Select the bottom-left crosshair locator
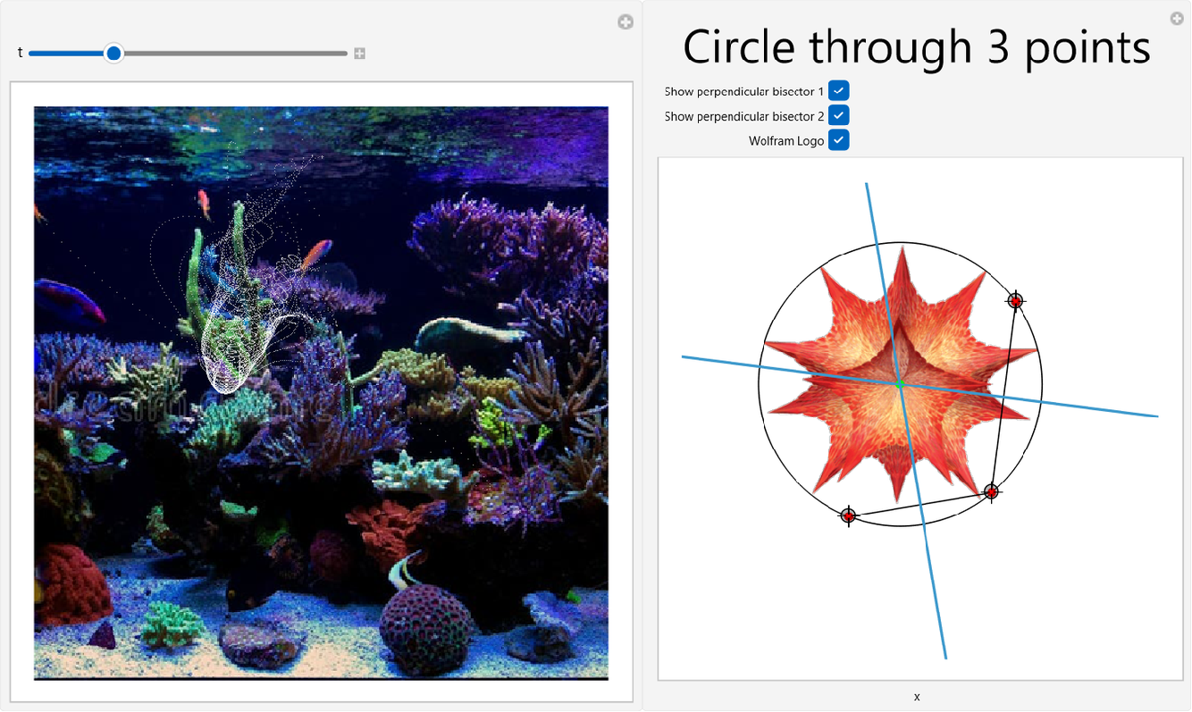This screenshot has height=712, width=1192. [x=847, y=516]
